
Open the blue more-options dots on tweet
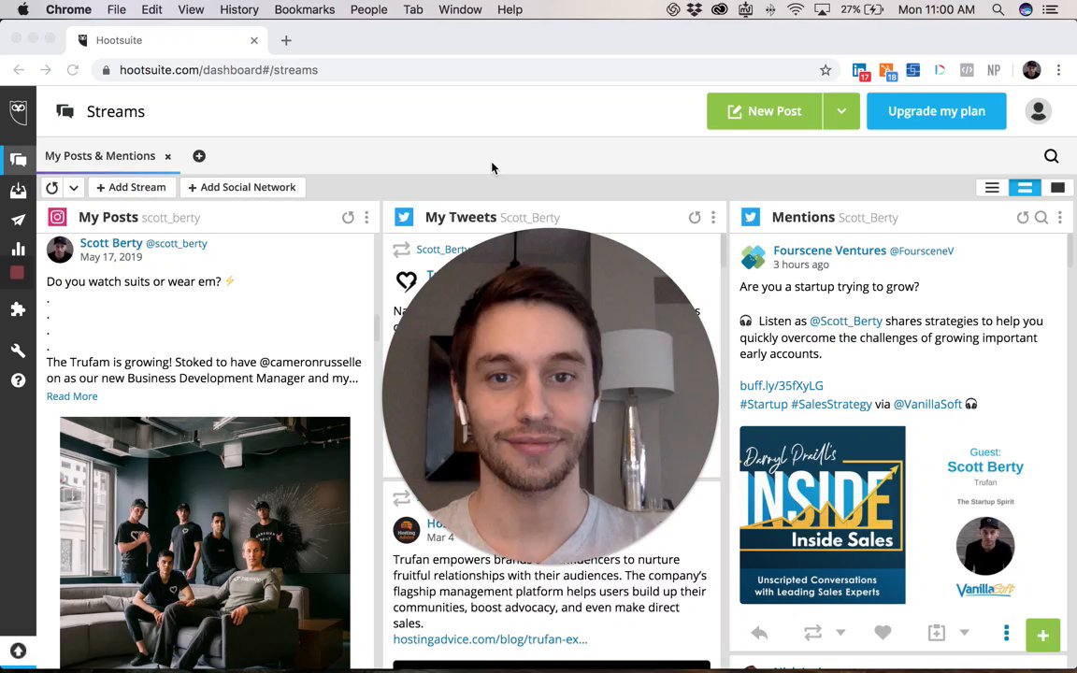click(x=1006, y=633)
